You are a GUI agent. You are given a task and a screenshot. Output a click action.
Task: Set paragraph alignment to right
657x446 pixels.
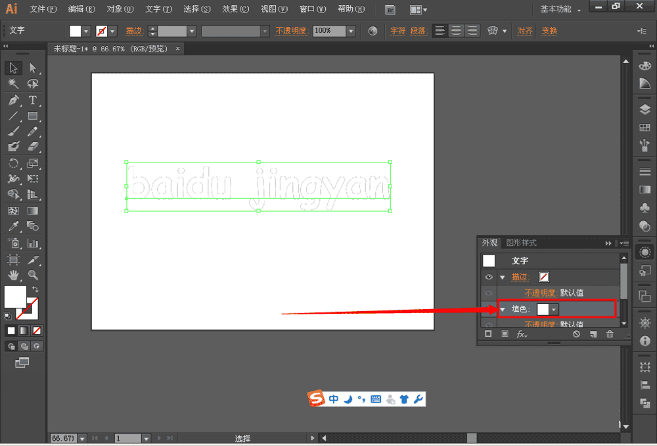click(472, 31)
